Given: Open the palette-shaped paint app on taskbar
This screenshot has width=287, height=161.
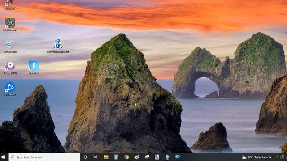Looking at the screenshot, I should (x=136, y=157).
